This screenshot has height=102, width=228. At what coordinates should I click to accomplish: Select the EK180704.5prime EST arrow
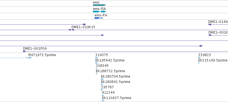point(102,79)
